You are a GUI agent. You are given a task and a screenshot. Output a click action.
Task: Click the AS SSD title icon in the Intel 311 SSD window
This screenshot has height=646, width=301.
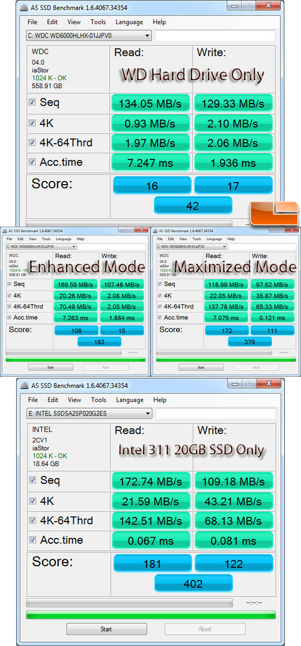click(x=26, y=385)
